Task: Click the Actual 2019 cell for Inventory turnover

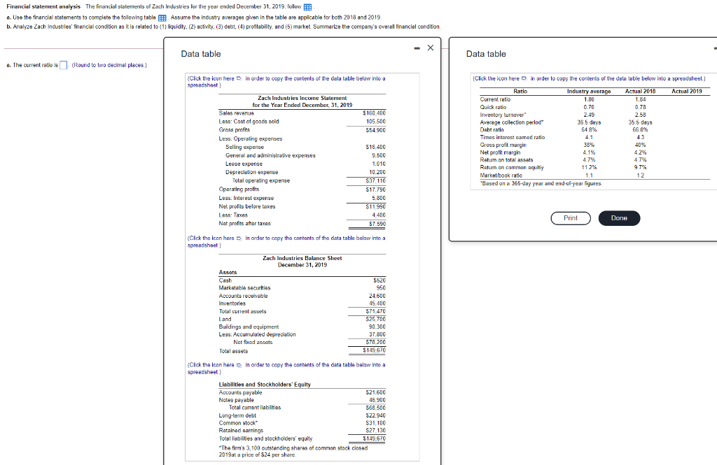Action: tap(686, 115)
